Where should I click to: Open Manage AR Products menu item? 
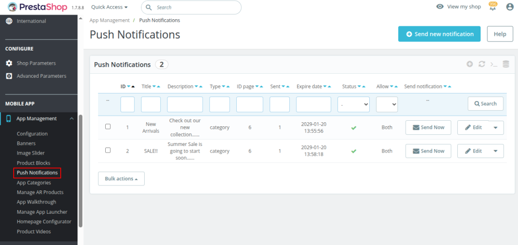coord(40,192)
